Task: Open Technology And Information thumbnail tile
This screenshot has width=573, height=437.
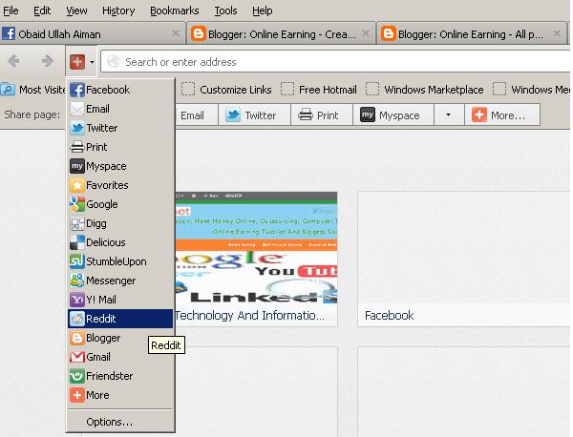Action: [256, 260]
